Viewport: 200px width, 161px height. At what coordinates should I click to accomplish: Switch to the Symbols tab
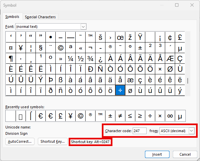click(x=12, y=17)
